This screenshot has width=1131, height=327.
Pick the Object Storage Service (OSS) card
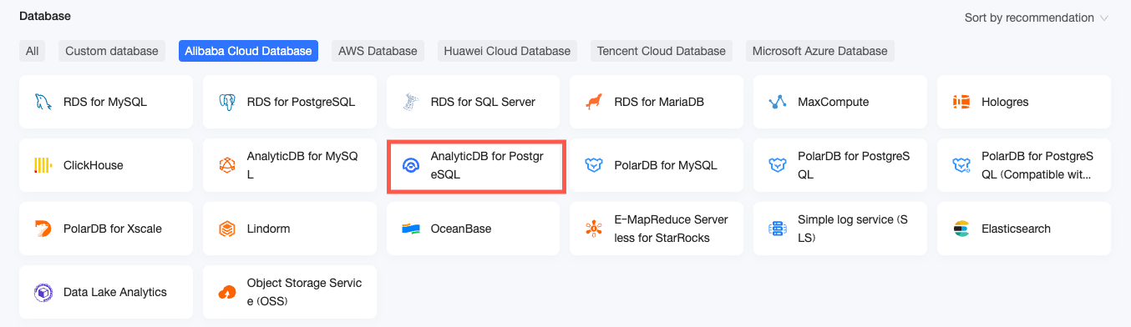pyautogui.click(x=289, y=292)
